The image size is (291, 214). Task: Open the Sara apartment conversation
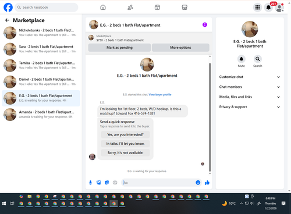tap(41, 49)
